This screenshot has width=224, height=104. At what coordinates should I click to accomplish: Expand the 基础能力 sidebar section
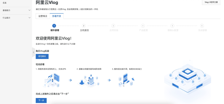click(29, 10)
